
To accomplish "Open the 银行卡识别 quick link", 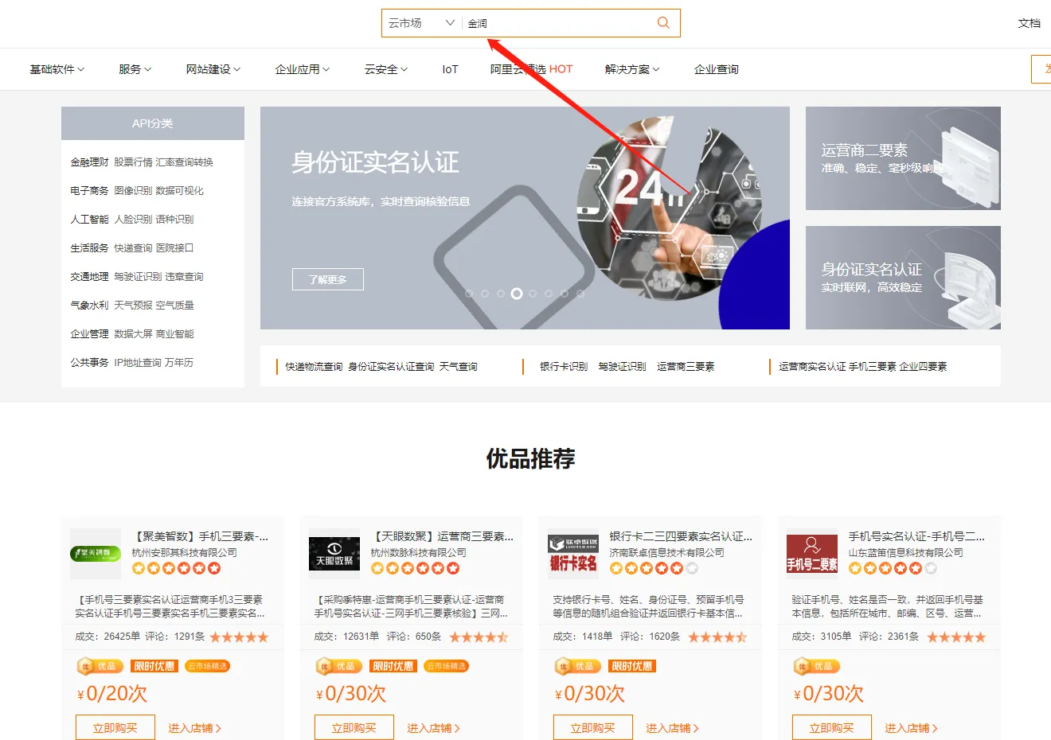I will [564, 367].
